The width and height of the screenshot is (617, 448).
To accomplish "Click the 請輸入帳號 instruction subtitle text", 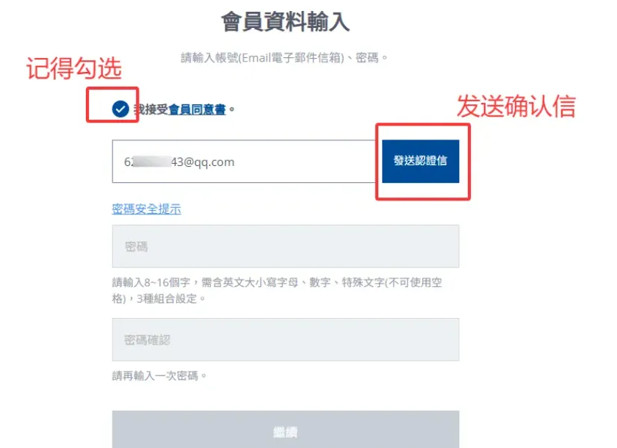I will [284, 58].
